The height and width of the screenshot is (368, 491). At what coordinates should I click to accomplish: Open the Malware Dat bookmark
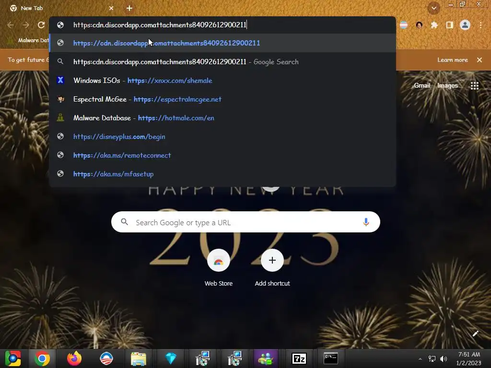point(28,40)
